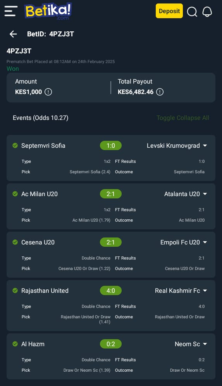Show info for Amount KES1,000
The width and height of the screenshot is (222, 386).
[x=48, y=92]
